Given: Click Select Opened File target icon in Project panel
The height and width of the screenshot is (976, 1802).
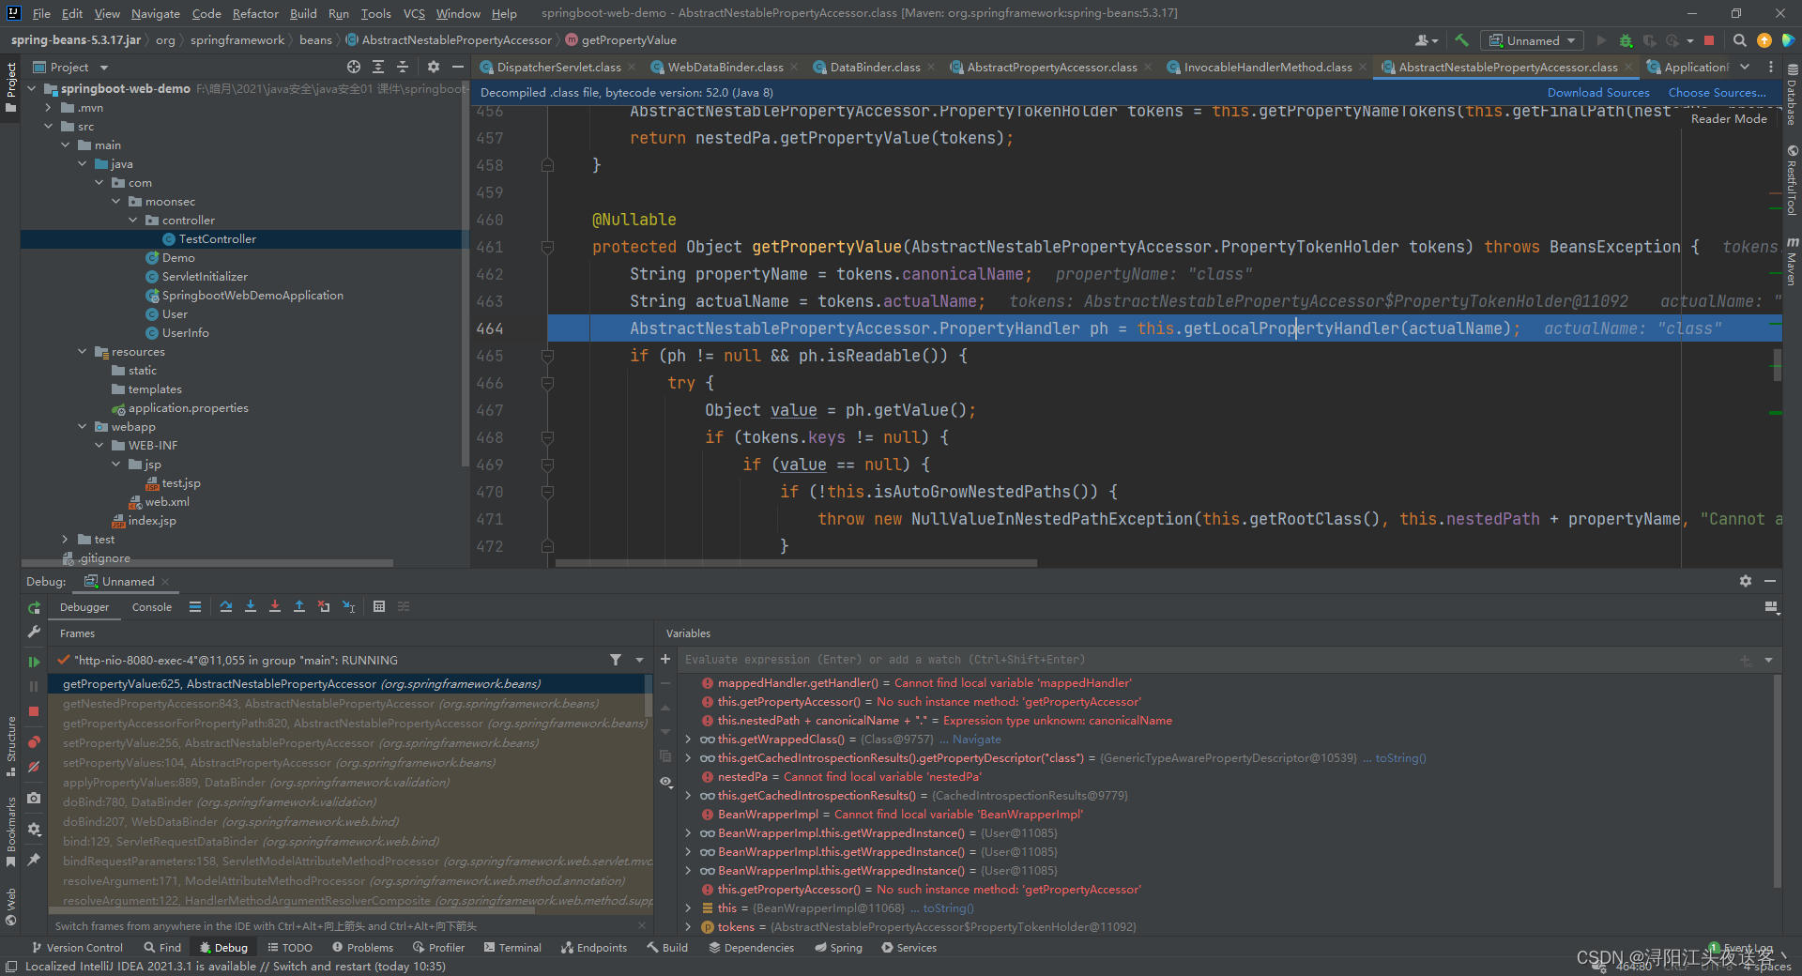Looking at the screenshot, I should 353,67.
